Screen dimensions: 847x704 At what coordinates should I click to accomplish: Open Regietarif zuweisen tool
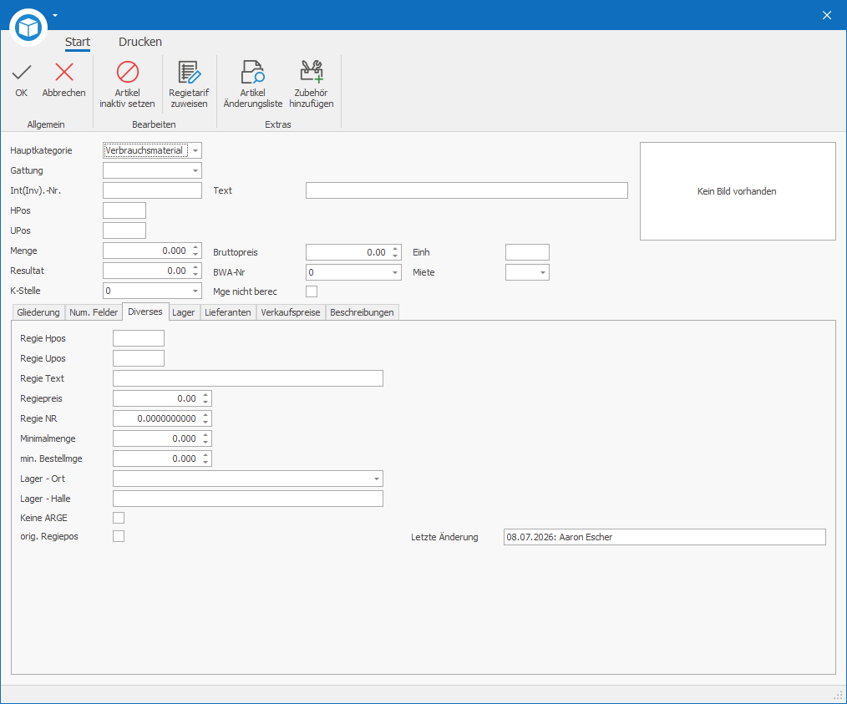click(x=189, y=84)
